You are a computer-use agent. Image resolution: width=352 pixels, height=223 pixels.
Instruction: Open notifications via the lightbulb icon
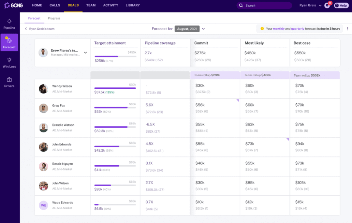[x=326, y=5]
